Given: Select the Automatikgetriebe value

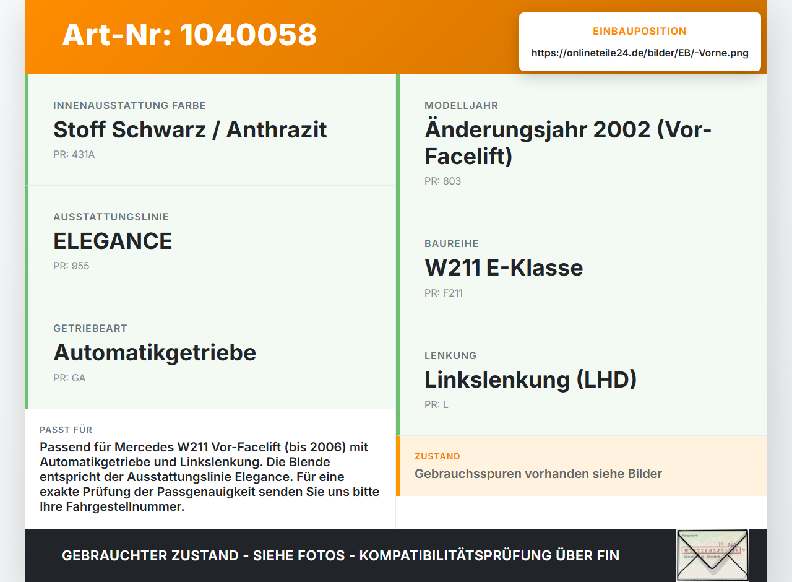Looking at the screenshot, I should coord(155,352).
